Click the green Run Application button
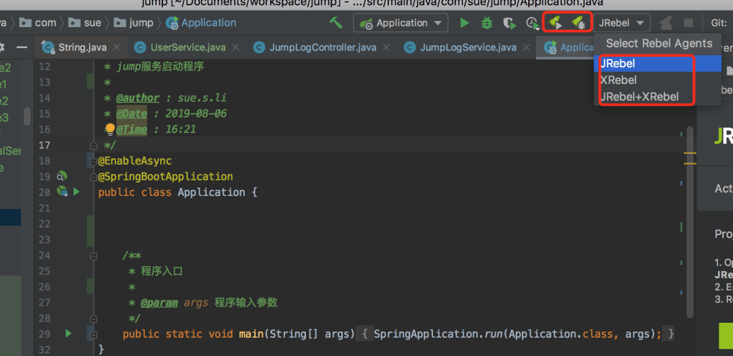733x356 pixels. (x=464, y=23)
